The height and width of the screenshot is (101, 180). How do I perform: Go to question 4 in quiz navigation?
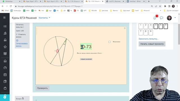coord(156,26)
